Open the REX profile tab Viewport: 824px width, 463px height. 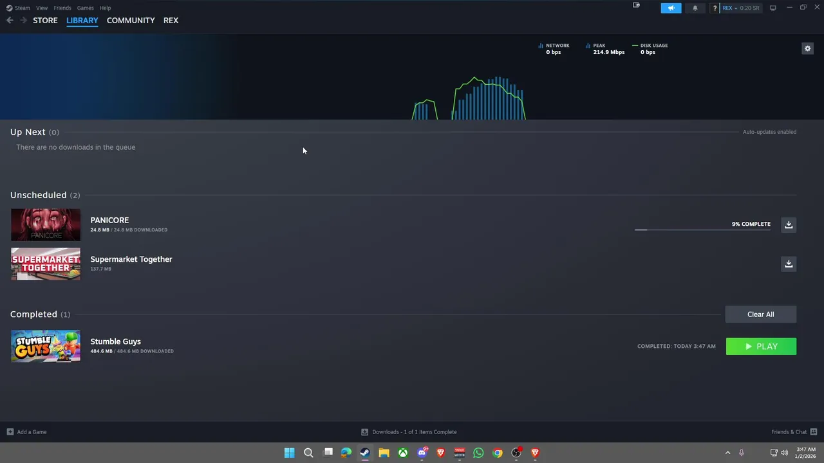[x=171, y=21]
